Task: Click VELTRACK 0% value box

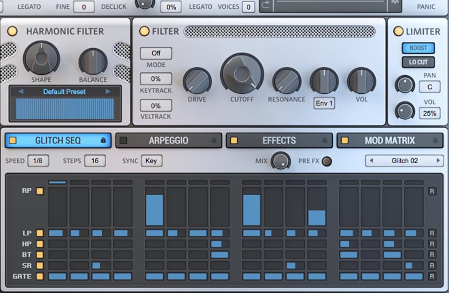Action: click(x=156, y=106)
